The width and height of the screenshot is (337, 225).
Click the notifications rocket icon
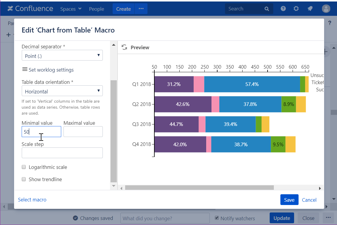[x=310, y=9]
